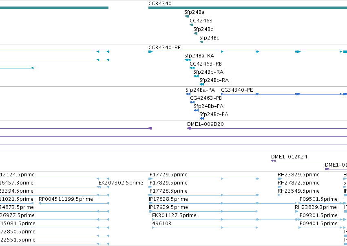Select the CG42463-RB transcript label
Screen dimensions: 347x246
206,64
